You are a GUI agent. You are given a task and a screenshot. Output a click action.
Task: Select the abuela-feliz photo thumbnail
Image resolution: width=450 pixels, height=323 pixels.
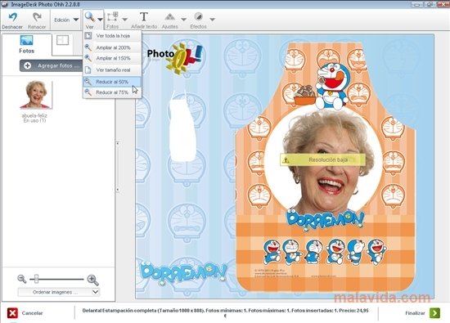pyautogui.click(x=36, y=95)
